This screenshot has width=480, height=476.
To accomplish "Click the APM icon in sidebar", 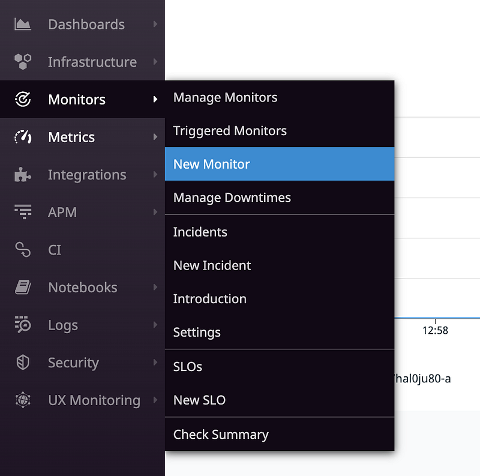I will click(23, 212).
